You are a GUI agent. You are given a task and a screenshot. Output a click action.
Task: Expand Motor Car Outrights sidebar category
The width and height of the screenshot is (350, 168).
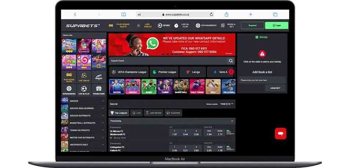tap(84, 138)
